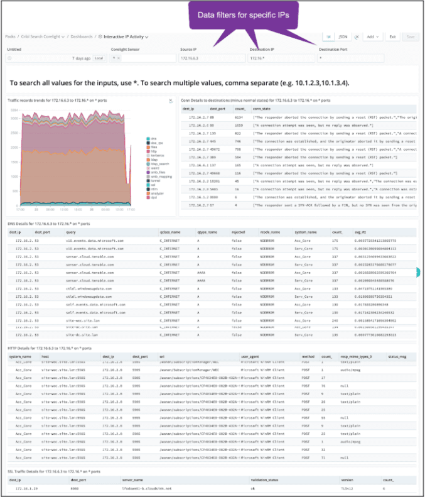Toggle the smb_files legend swatch
425x497 pixels.
[148, 172]
